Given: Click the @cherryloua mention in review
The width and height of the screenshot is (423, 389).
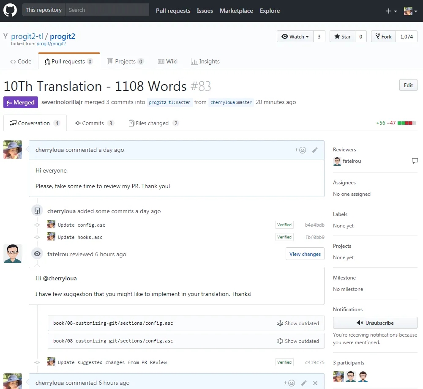Looking at the screenshot, I should pos(60,278).
